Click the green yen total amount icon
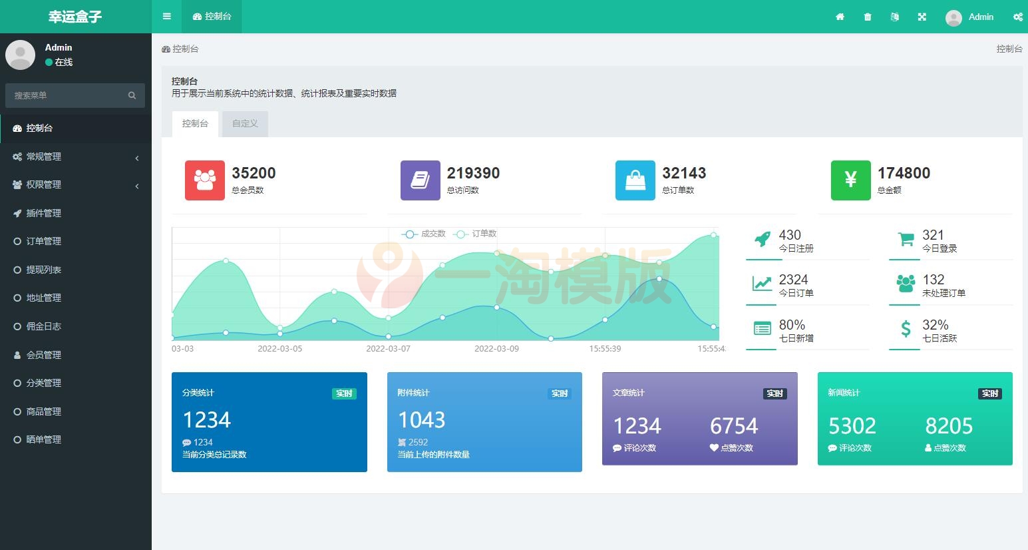The height and width of the screenshot is (550, 1028). 850,180
